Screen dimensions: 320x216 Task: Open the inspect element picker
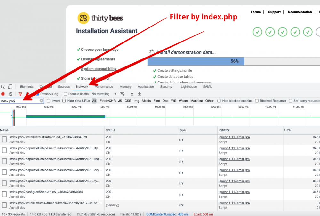coord(3,87)
